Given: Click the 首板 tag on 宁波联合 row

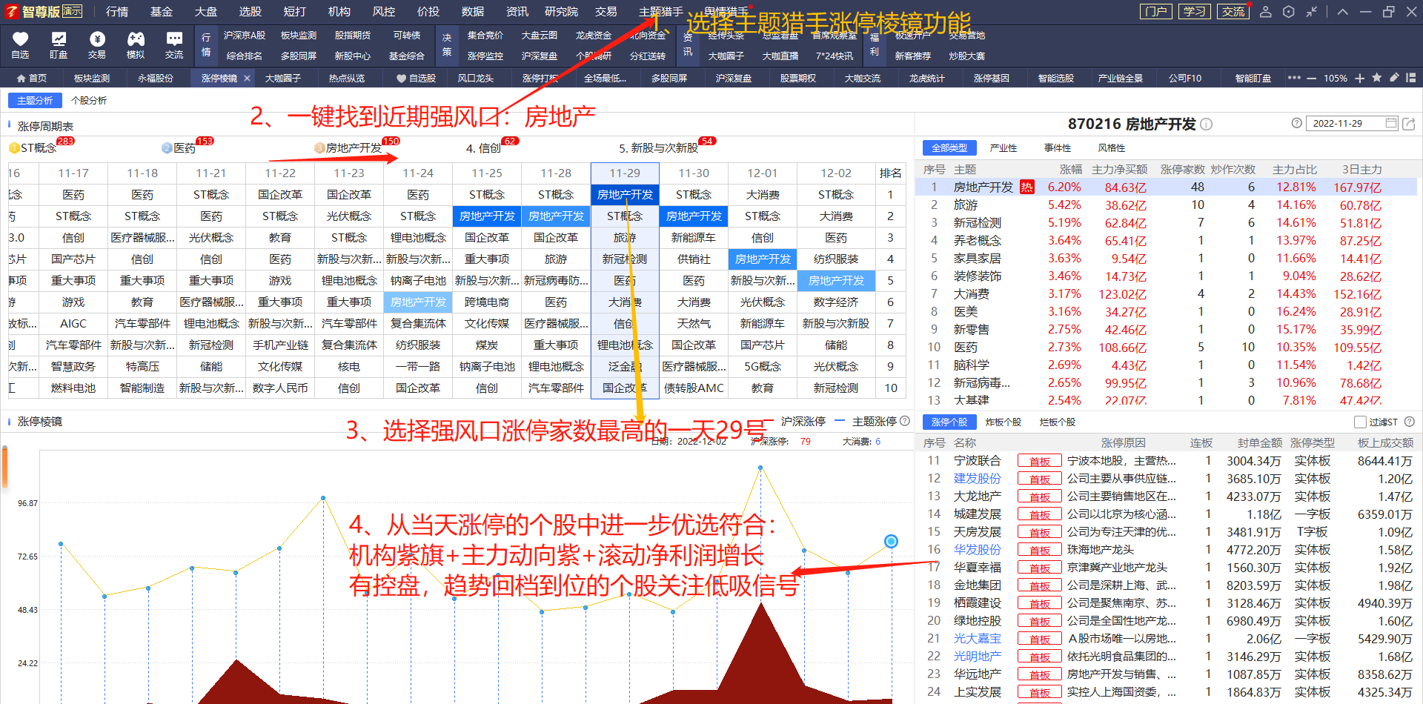Looking at the screenshot, I should pyautogui.click(x=1039, y=461).
